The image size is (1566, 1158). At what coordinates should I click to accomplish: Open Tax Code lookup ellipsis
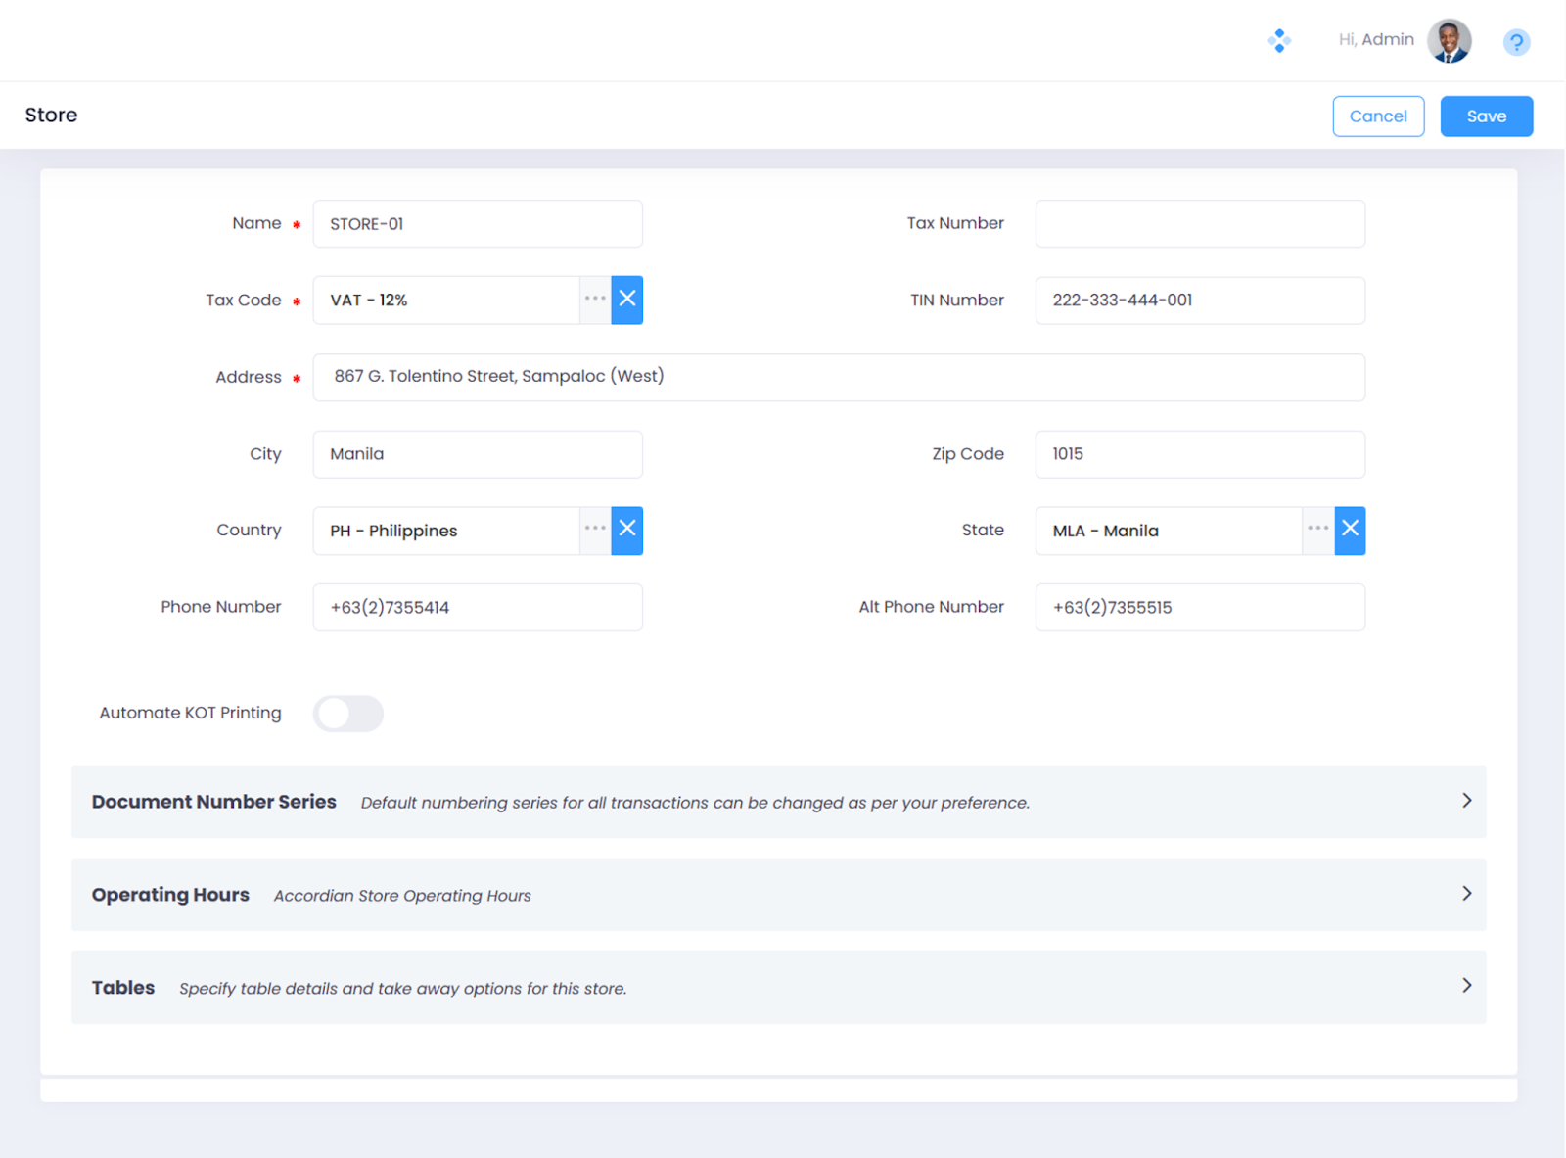(x=595, y=300)
